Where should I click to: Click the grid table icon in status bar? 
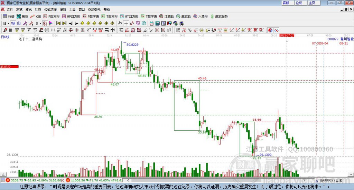coord(3,180)
